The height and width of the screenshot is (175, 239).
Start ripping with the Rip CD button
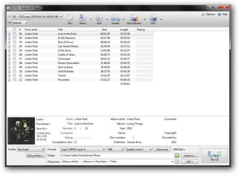point(214,156)
